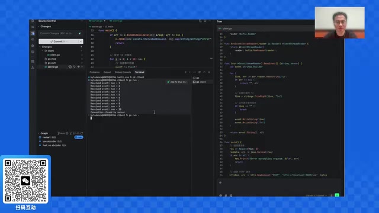The height and width of the screenshot is (213, 379).
Task: Click main symbol in editor breadcrumb
Action: click(109, 27)
